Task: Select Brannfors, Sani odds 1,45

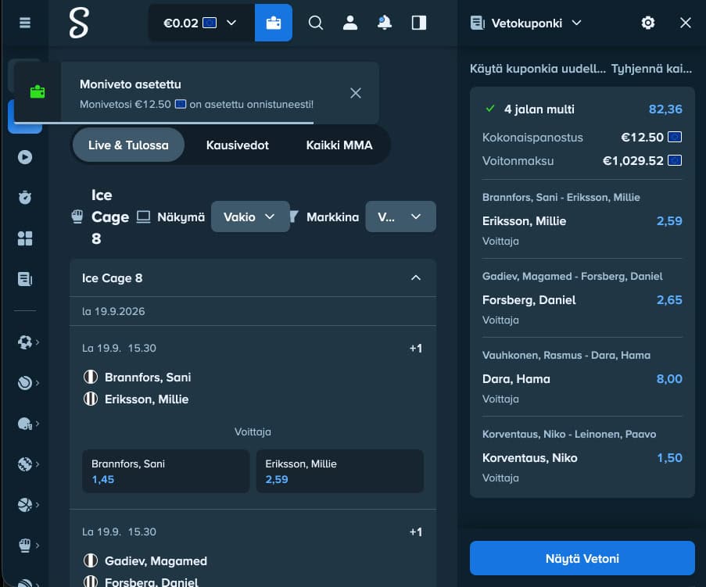Action: point(166,471)
